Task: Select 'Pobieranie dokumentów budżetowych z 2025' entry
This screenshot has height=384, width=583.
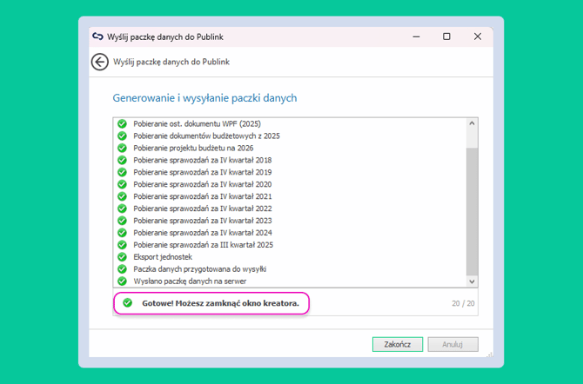Action: click(206, 136)
